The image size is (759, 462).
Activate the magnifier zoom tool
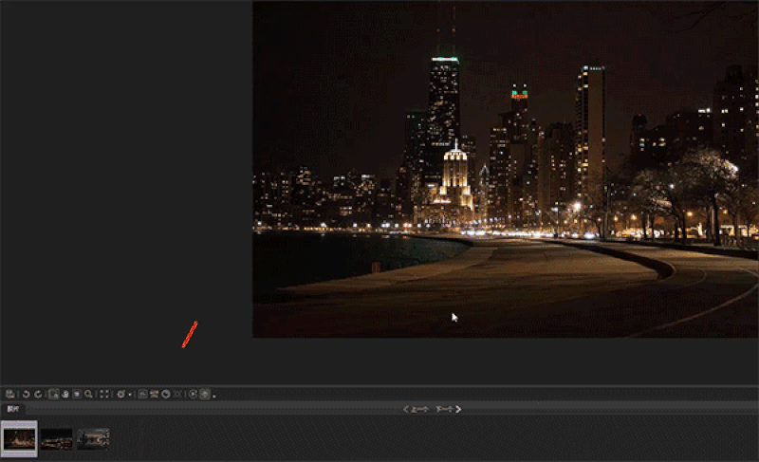coord(88,394)
